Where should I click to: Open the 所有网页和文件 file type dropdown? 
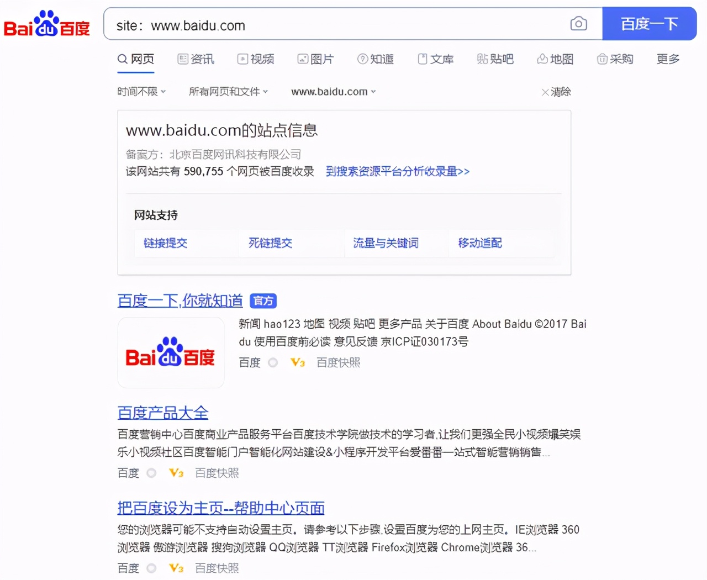click(x=228, y=92)
